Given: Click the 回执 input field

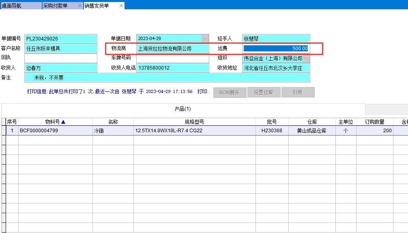Looking at the screenshot, I should (x=61, y=58).
